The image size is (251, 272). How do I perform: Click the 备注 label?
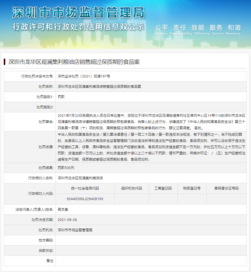coord(50,261)
